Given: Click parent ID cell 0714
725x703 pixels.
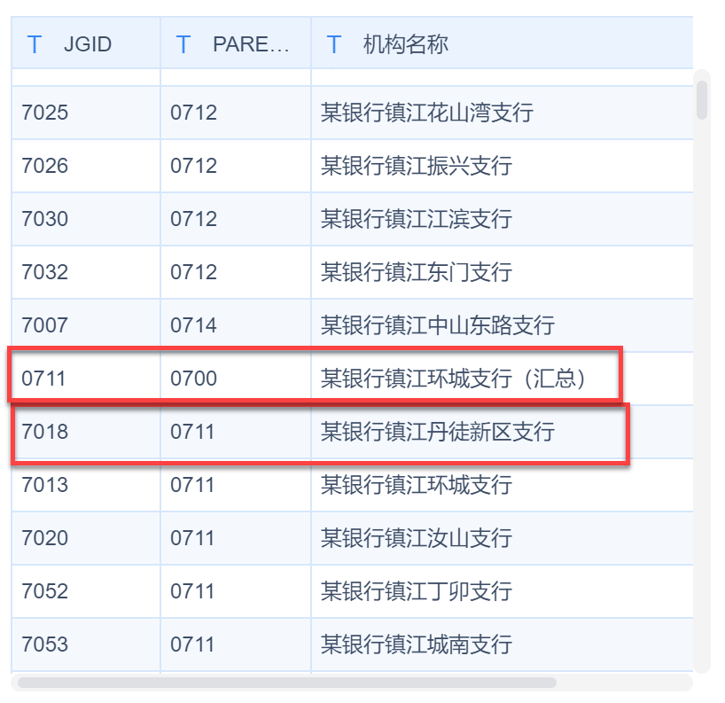Looking at the screenshot, I should pyautogui.click(x=193, y=326).
